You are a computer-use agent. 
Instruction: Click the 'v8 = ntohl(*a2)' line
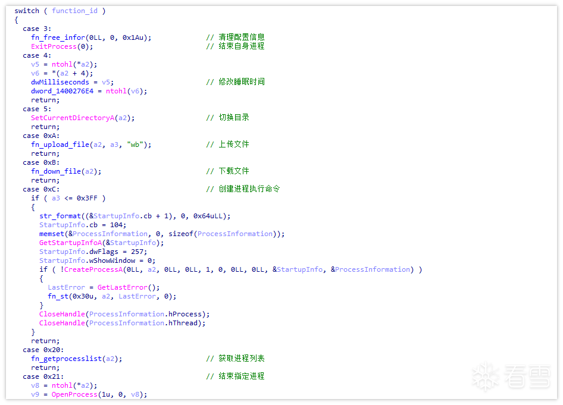(64, 385)
